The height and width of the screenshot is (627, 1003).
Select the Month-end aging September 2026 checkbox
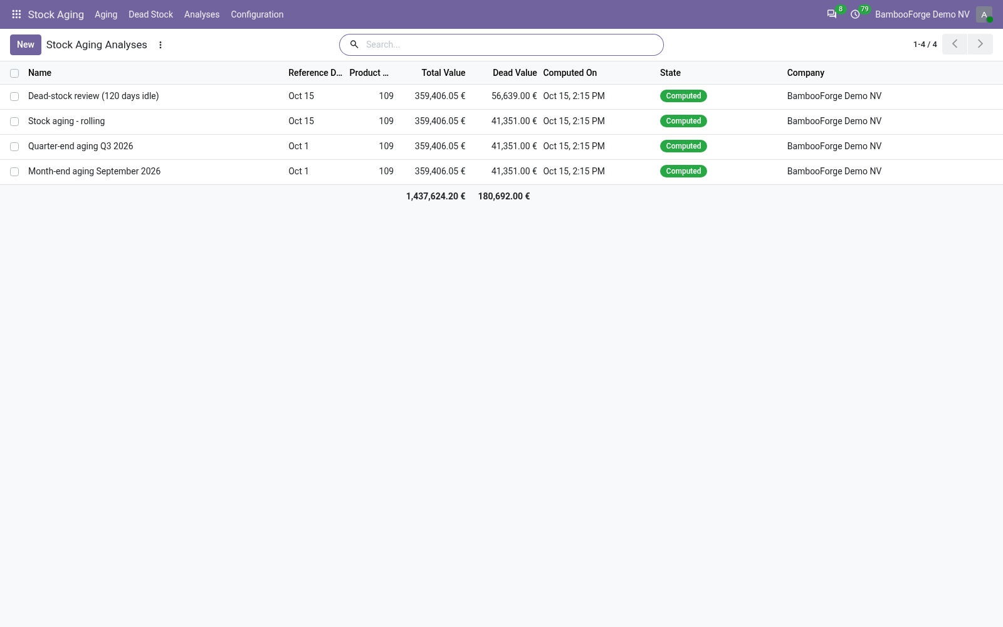point(14,172)
